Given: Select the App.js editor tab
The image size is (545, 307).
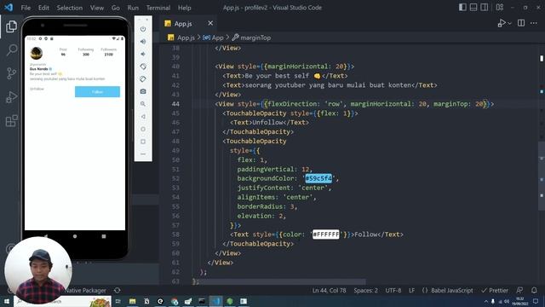Looking at the screenshot, I should pos(184,24).
